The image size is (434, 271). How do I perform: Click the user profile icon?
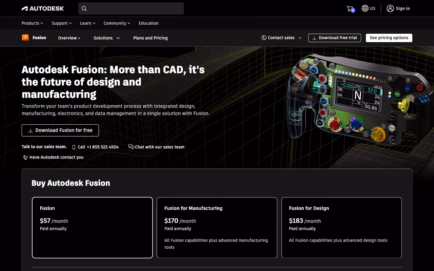pyautogui.click(x=390, y=8)
